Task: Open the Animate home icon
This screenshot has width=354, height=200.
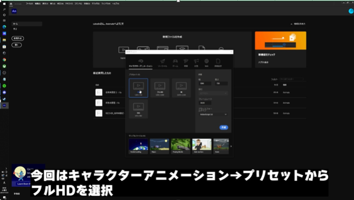Action: tap(11, 4)
